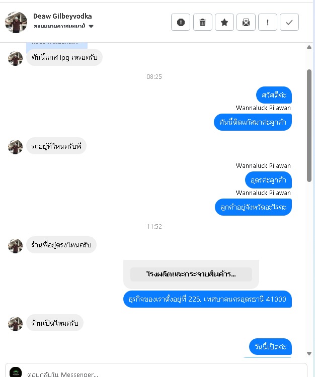Viewport: 315px width, 377px height.
Task: Select the business address message bubble with 41000
Action: pos(207,299)
